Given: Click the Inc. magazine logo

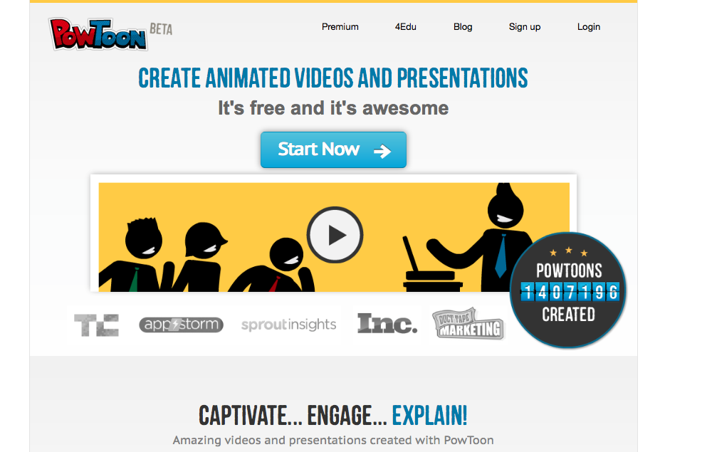Looking at the screenshot, I should 387,324.
